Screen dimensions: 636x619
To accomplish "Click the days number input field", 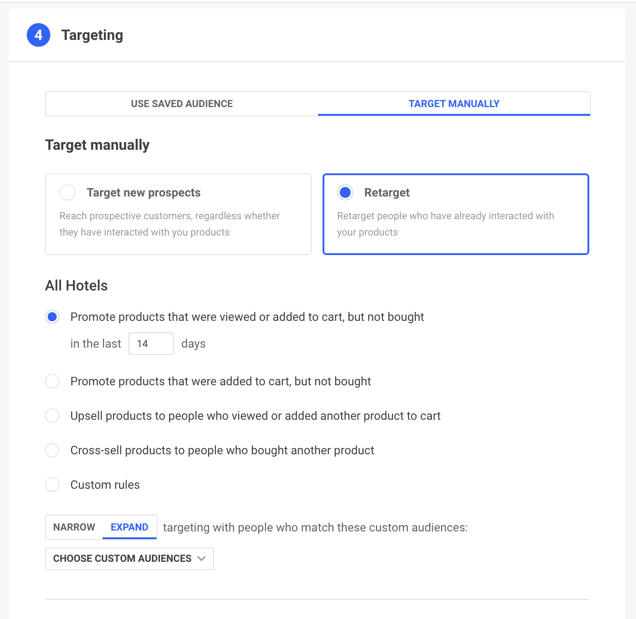I will pyautogui.click(x=151, y=344).
